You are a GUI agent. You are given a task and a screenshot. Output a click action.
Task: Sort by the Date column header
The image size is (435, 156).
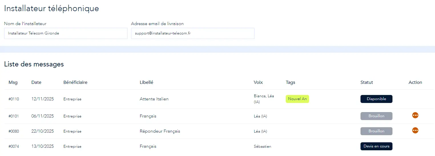coord(36,82)
